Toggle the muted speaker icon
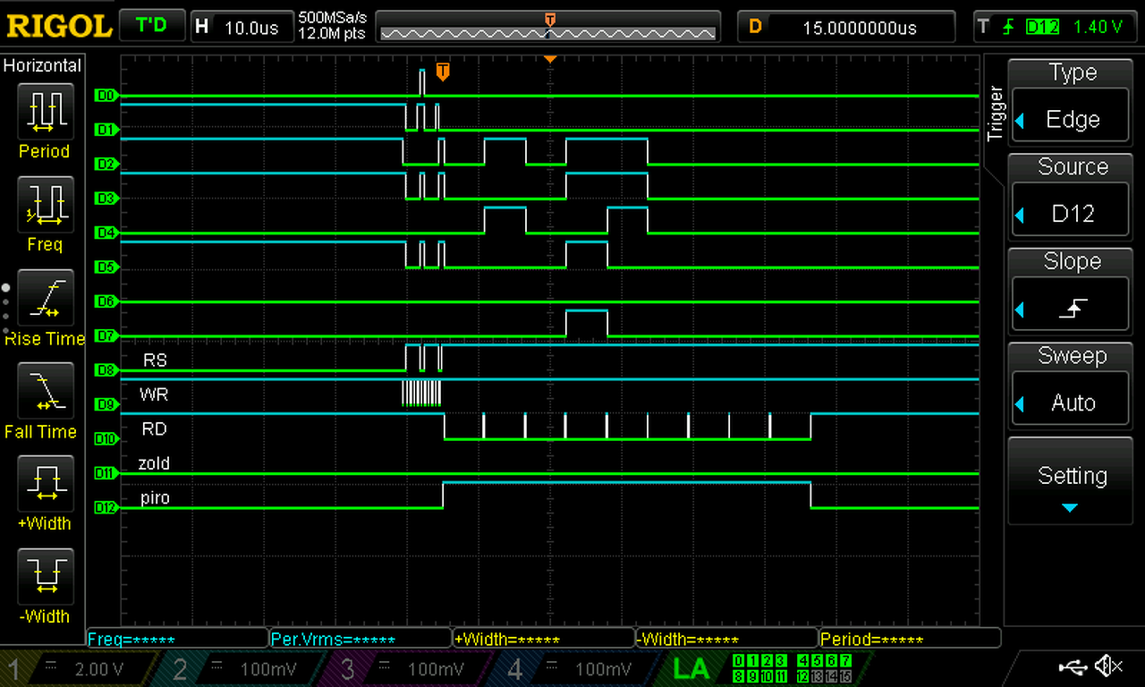The width and height of the screenshot is (1145, 687). click(x=1109, y=666)
